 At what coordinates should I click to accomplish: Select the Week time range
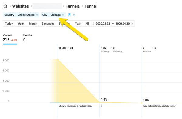(x=21, y=24)
